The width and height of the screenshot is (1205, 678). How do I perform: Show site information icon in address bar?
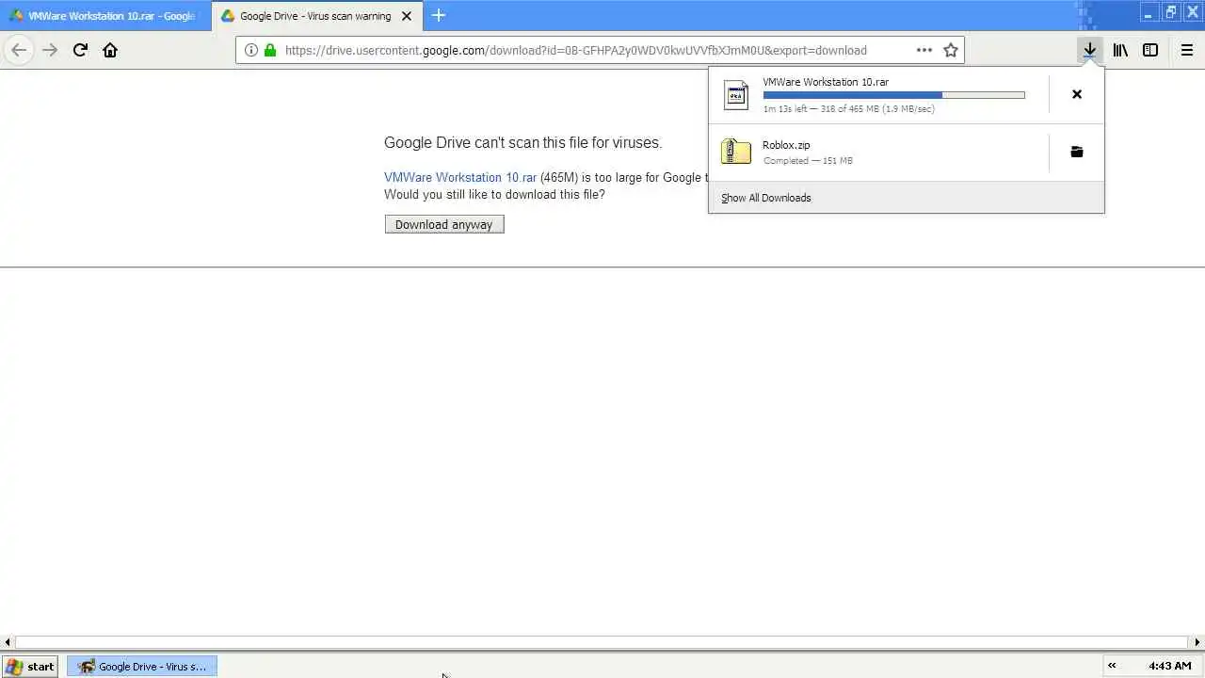coord(251,50)
